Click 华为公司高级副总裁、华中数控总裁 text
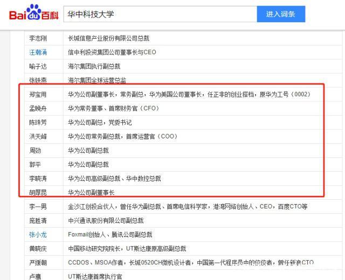 (x=114, y=178)
